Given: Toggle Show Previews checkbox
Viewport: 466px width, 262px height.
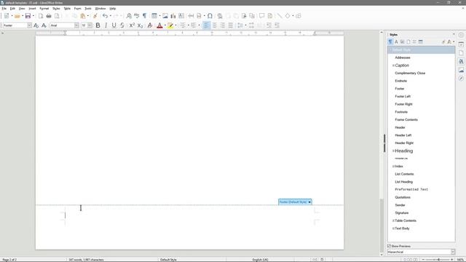Looking at the screenshot, I should click(x=389, y=246).
